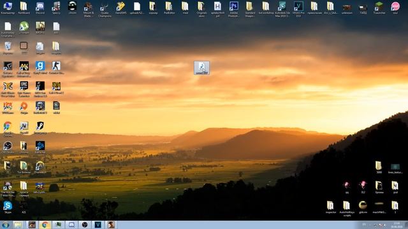Open the Tor Browser folder

[x=24, y=167]
